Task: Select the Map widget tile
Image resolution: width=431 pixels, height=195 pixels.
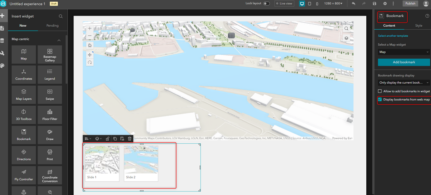Action: click(24, 54)
